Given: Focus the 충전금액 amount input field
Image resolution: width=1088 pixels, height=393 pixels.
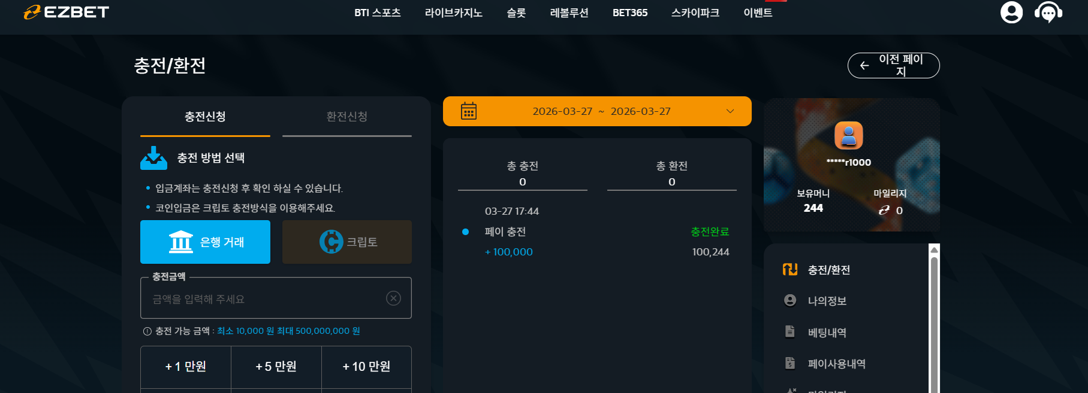Looking at the screenshot, I should (276, 298).
